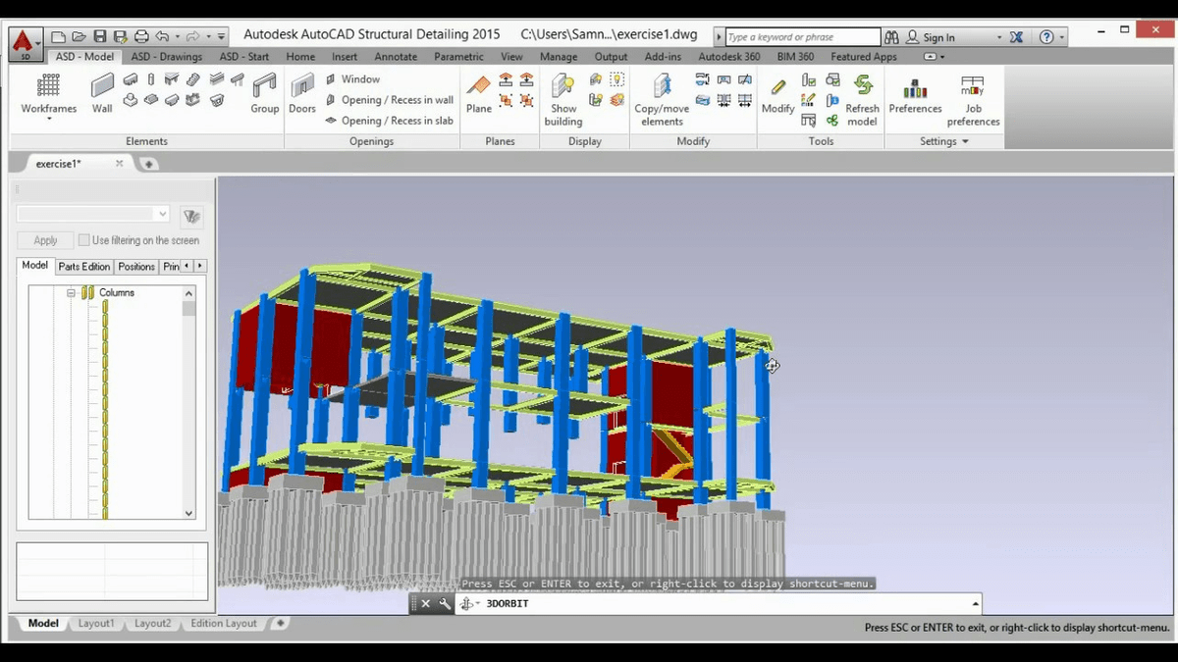Switch to Layout1 tab
The image size is (1178, 662).
96,624
